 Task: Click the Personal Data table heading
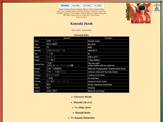[81, 35]
